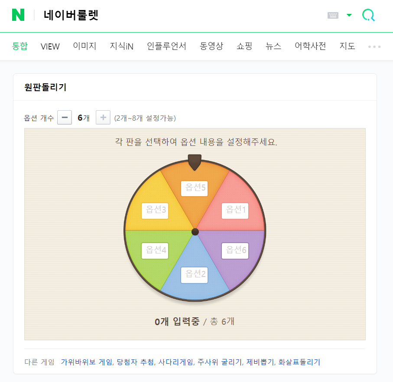This screenshot has height=382, width=393.
Task: Decrease option count with minus button
Action: pos(64,117)
